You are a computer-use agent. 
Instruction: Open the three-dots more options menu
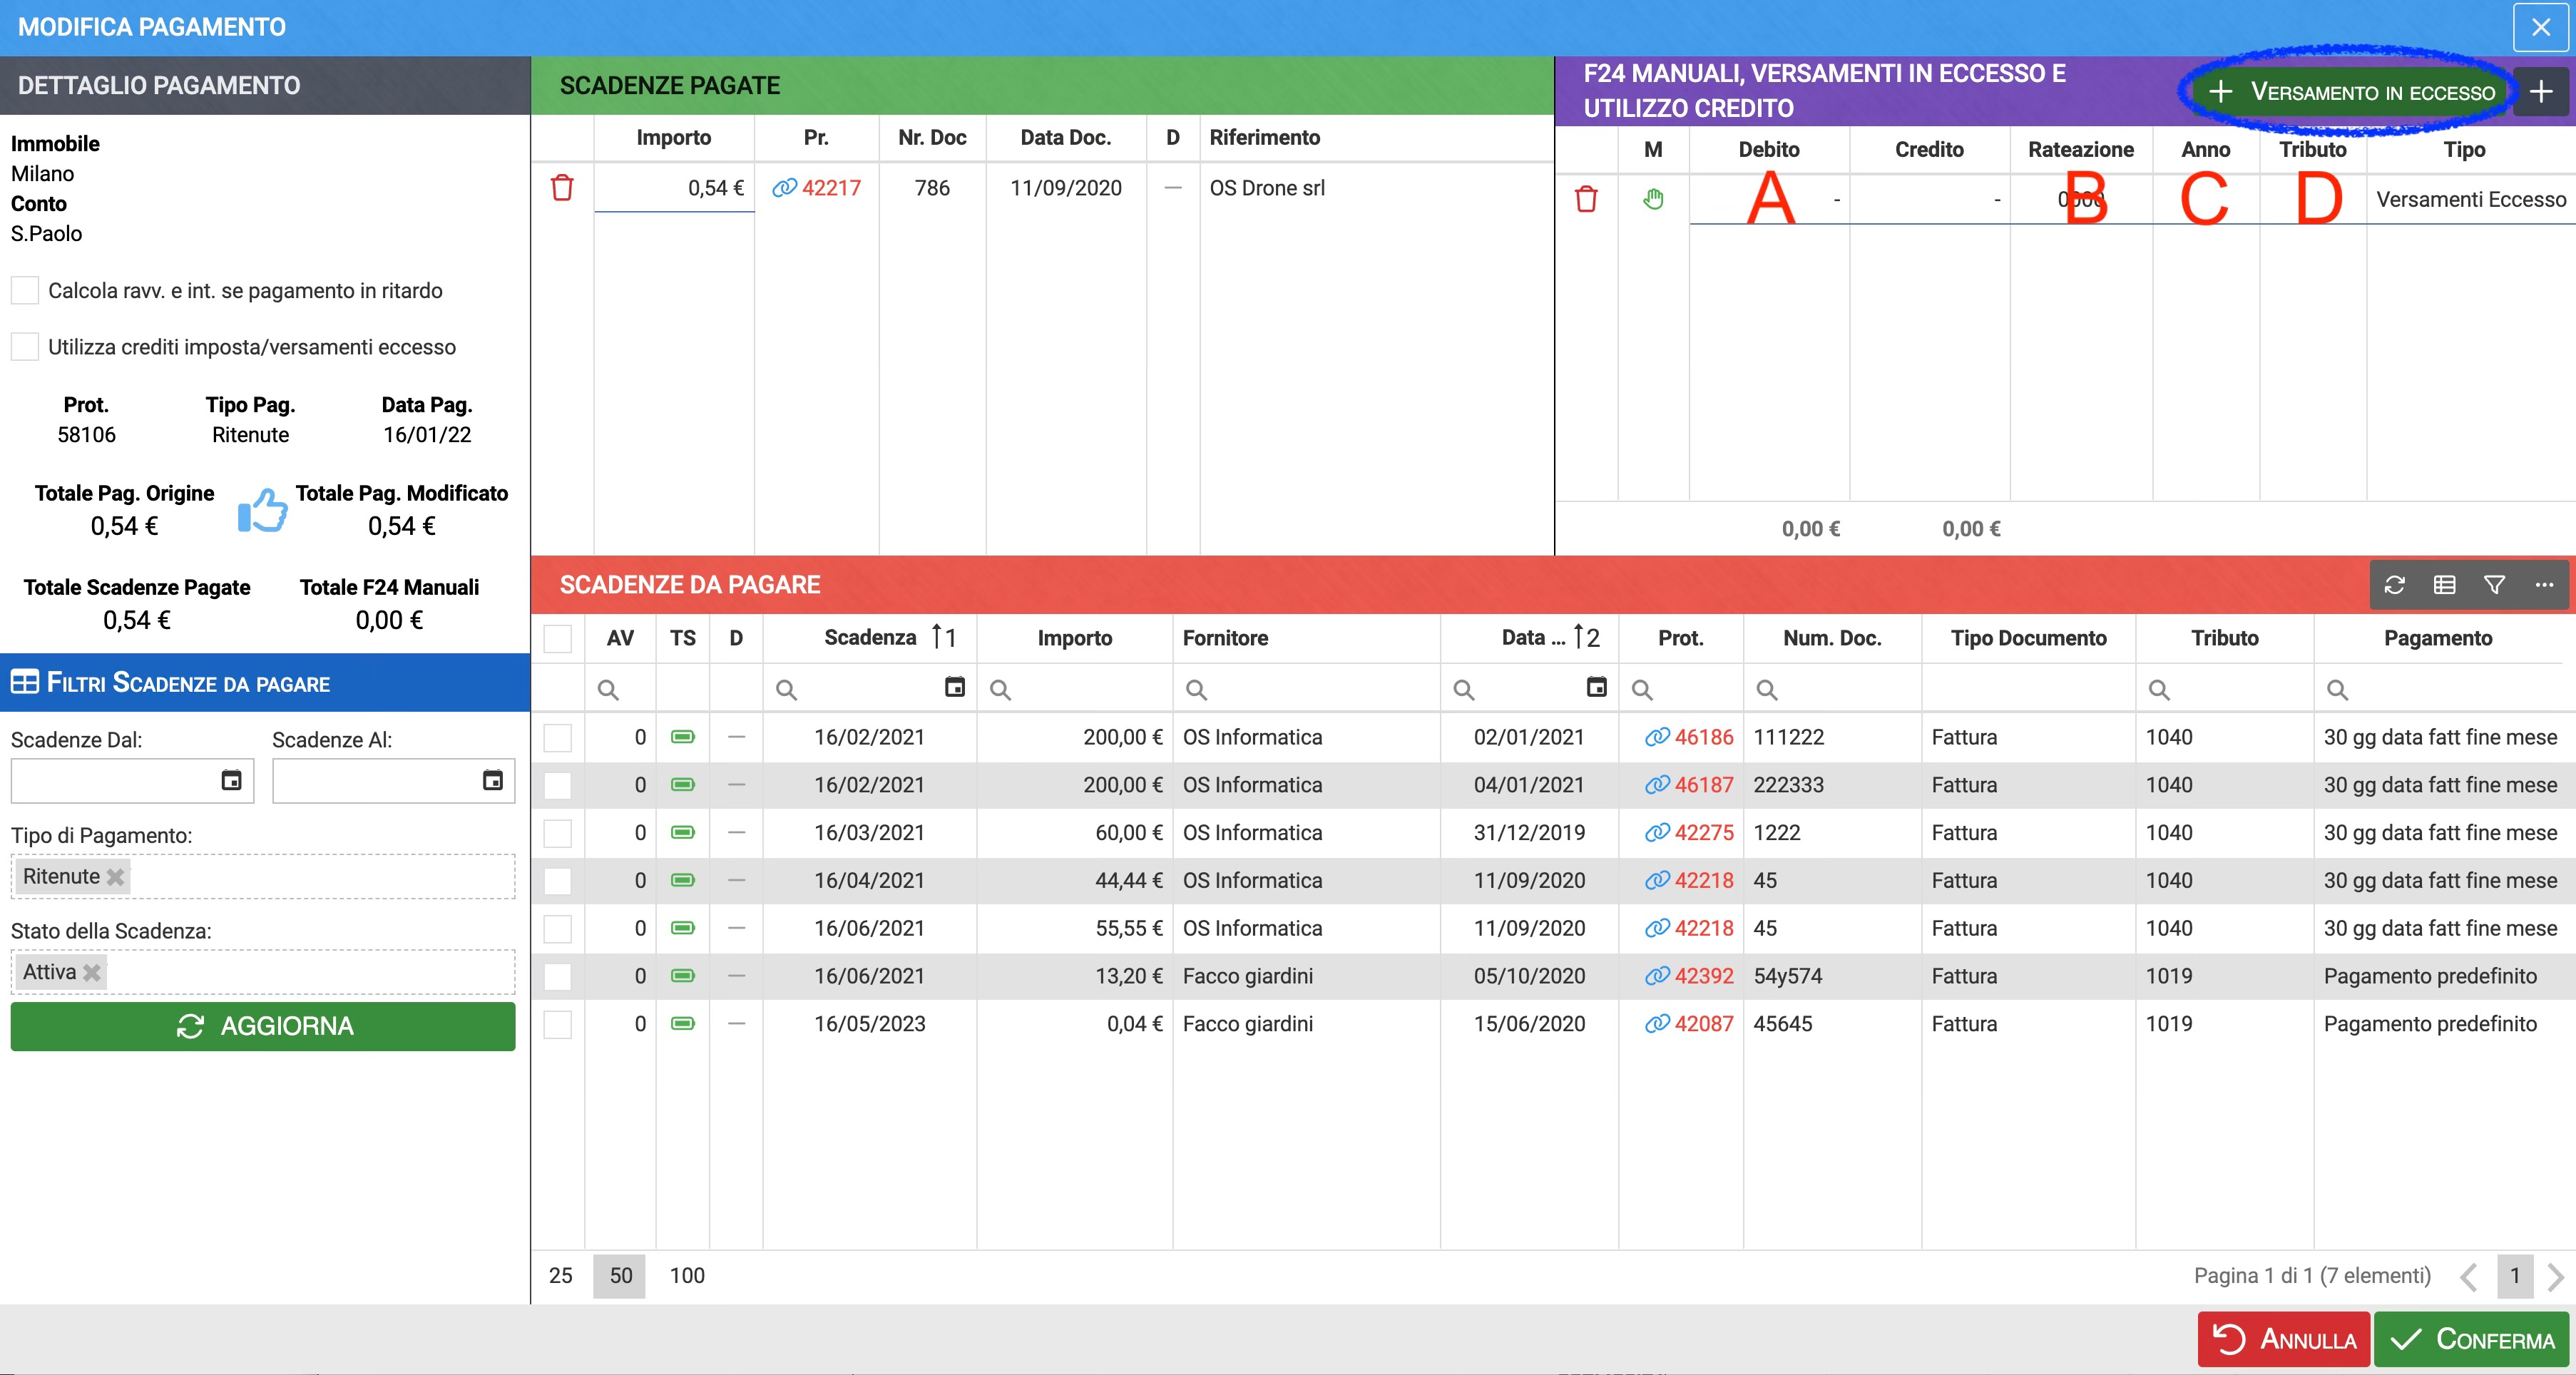coord(2544,585)
